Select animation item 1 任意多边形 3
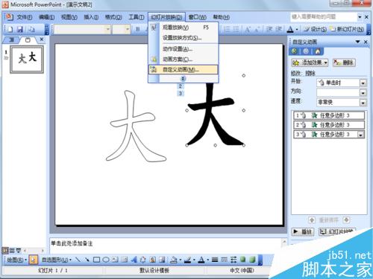Viewport: 373px width, 279px height. coord(329,115)
